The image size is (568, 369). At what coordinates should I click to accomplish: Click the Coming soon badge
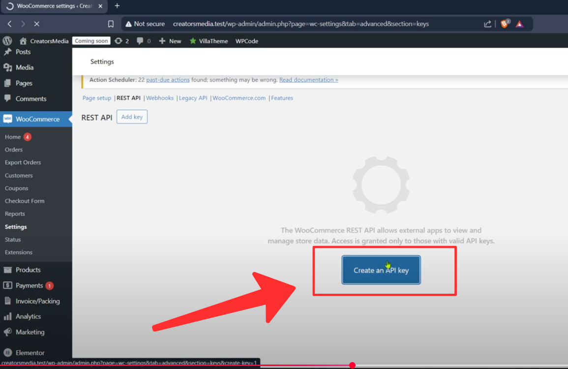point(91,41)
